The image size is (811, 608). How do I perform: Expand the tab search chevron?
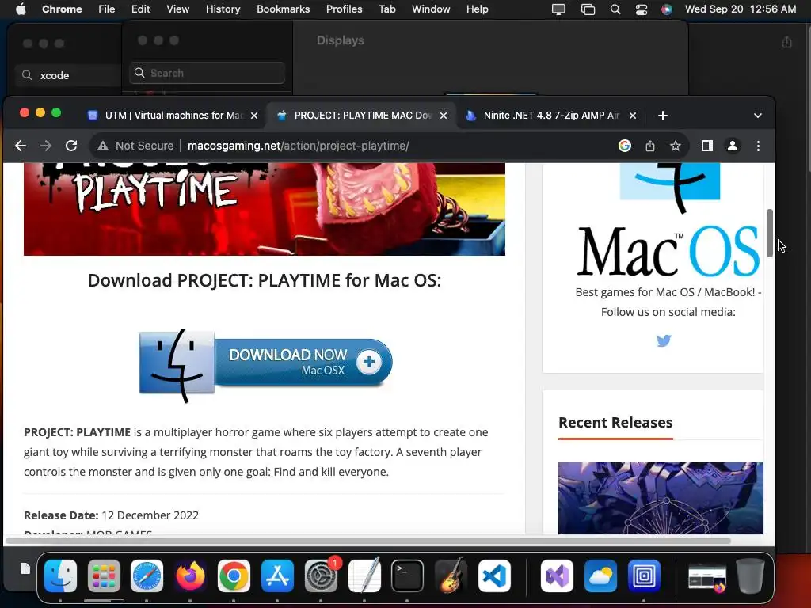click(x=758, y=116)
